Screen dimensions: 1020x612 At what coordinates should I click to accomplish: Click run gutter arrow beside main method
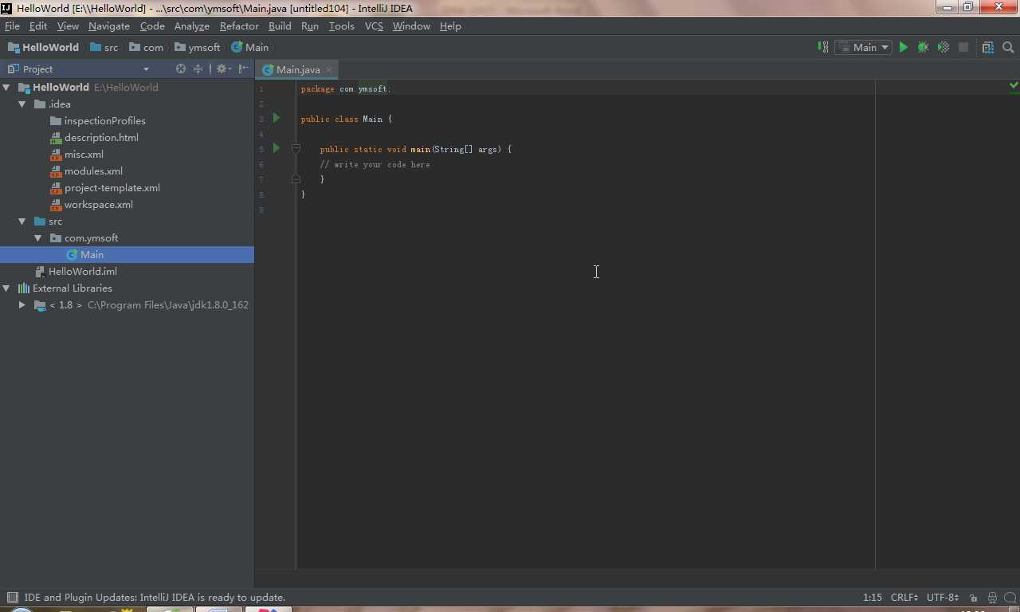(x=277, y=147)
